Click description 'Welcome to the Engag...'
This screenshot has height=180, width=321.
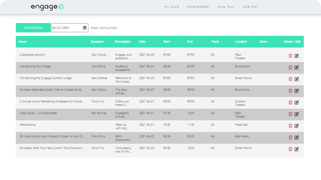pyautogui.click(x=123, y=80)
